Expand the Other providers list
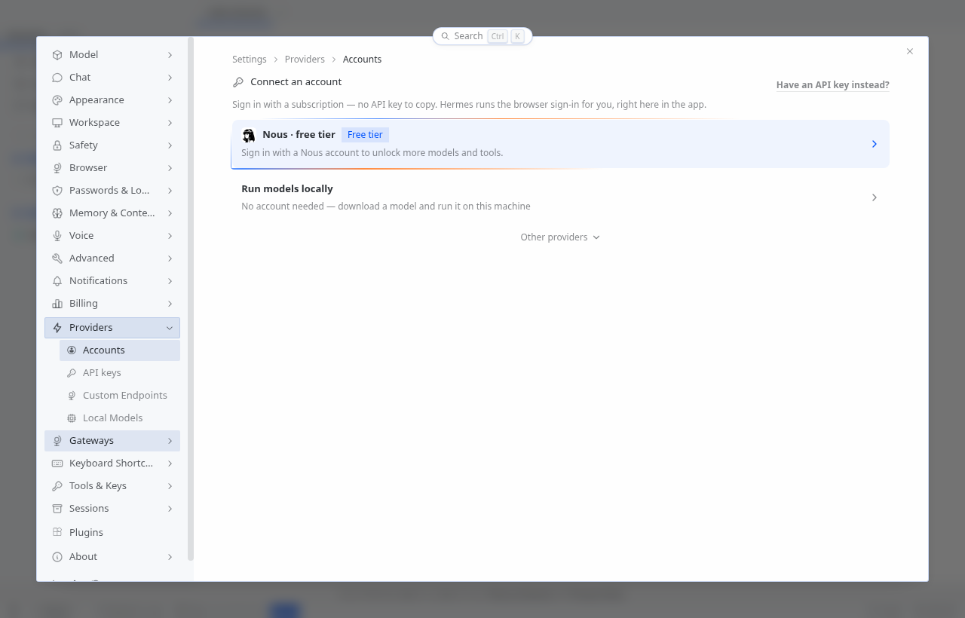The image size is (965, 618). [560, 237]
